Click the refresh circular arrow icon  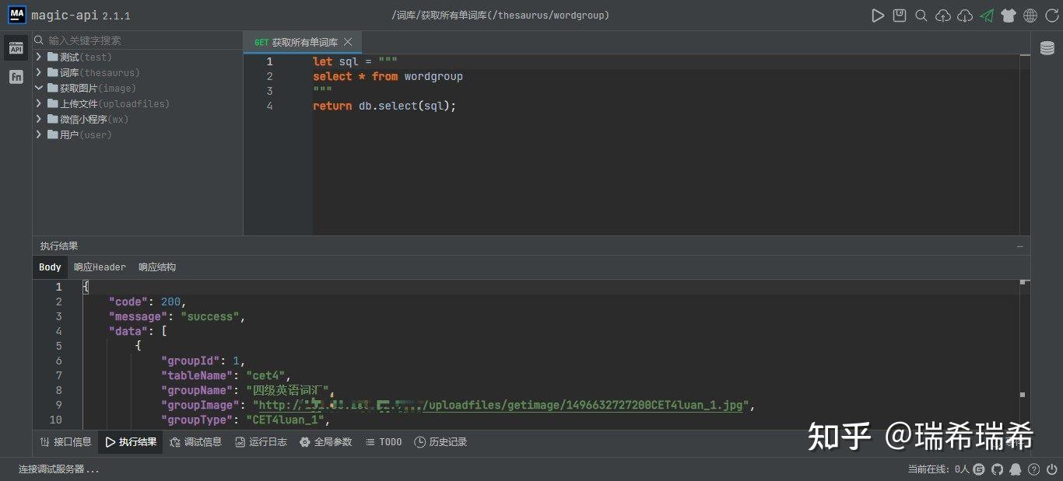1052,16
